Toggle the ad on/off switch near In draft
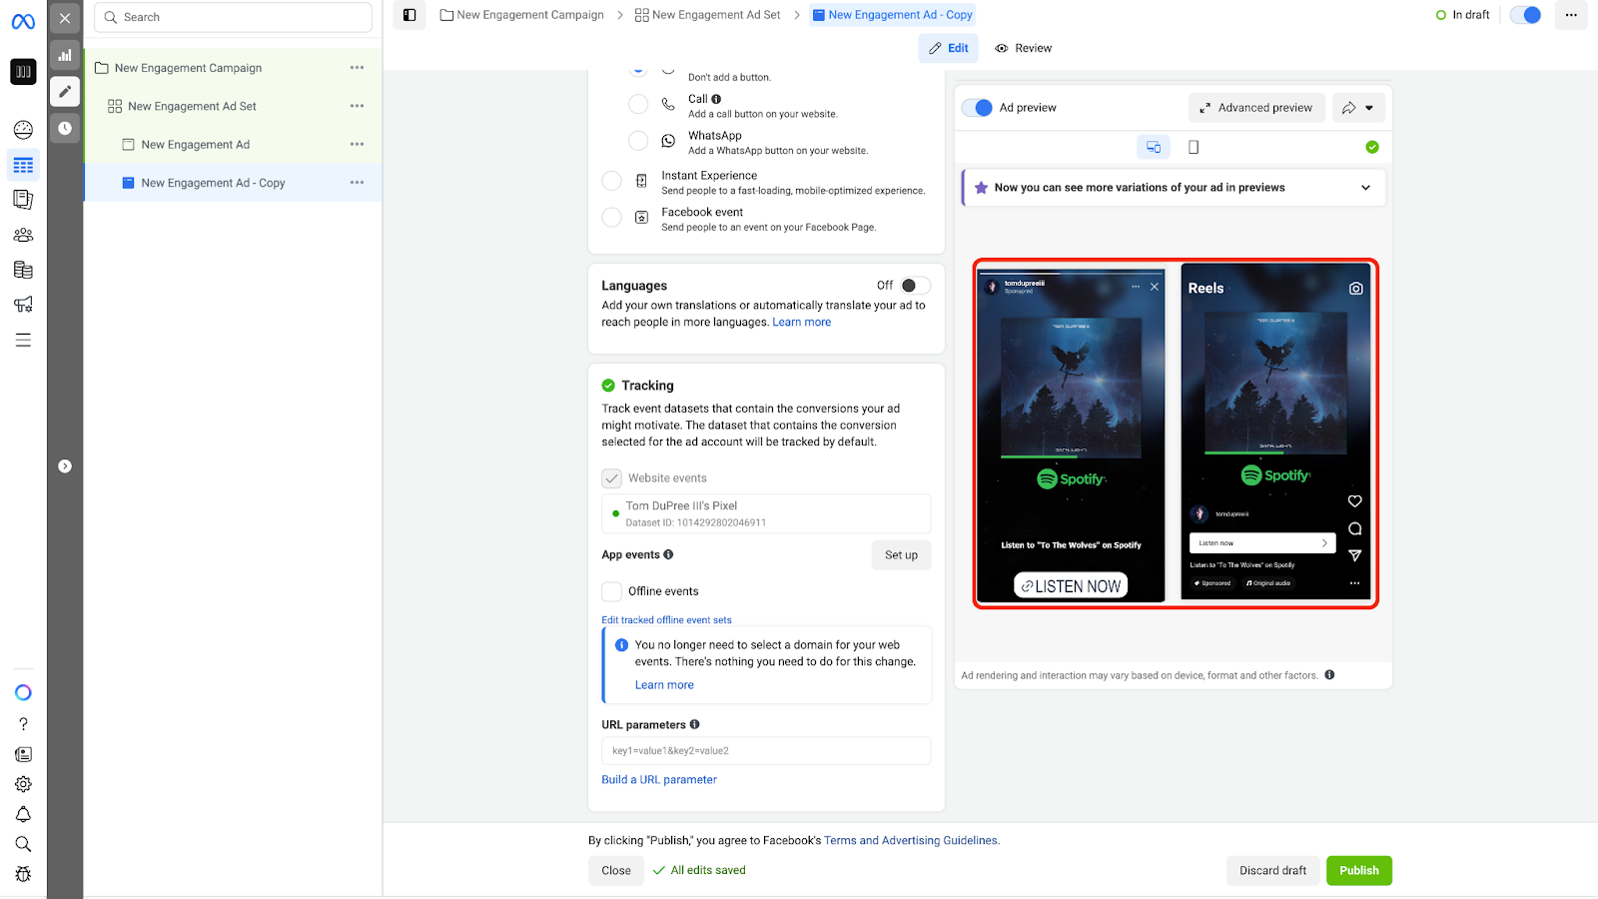The image size is (1598, 899). point(1525,15)
